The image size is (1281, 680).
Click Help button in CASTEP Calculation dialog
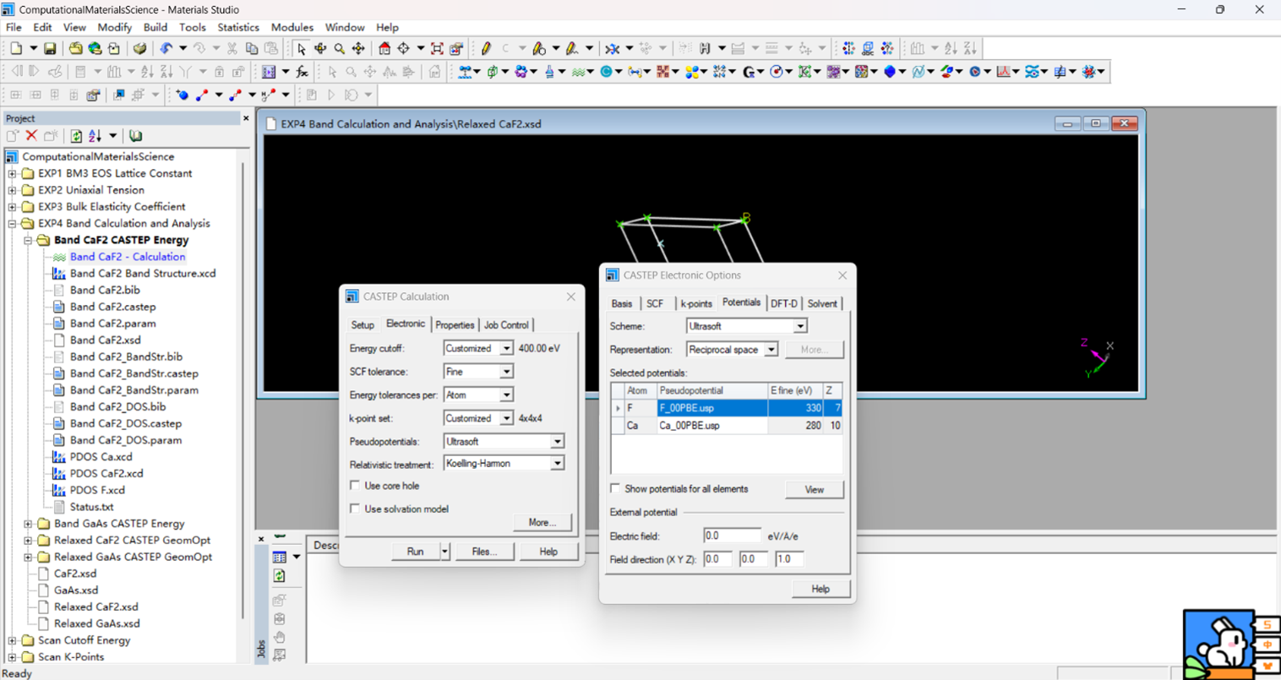548,552
